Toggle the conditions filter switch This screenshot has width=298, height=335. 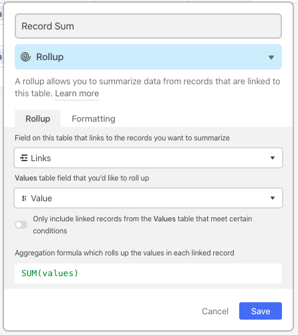coord(21,225)
